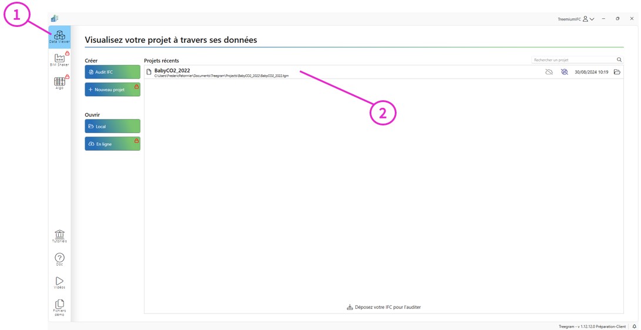Open a Local project
This screenshot has height=330, width=641.
[x=112, y=127]
